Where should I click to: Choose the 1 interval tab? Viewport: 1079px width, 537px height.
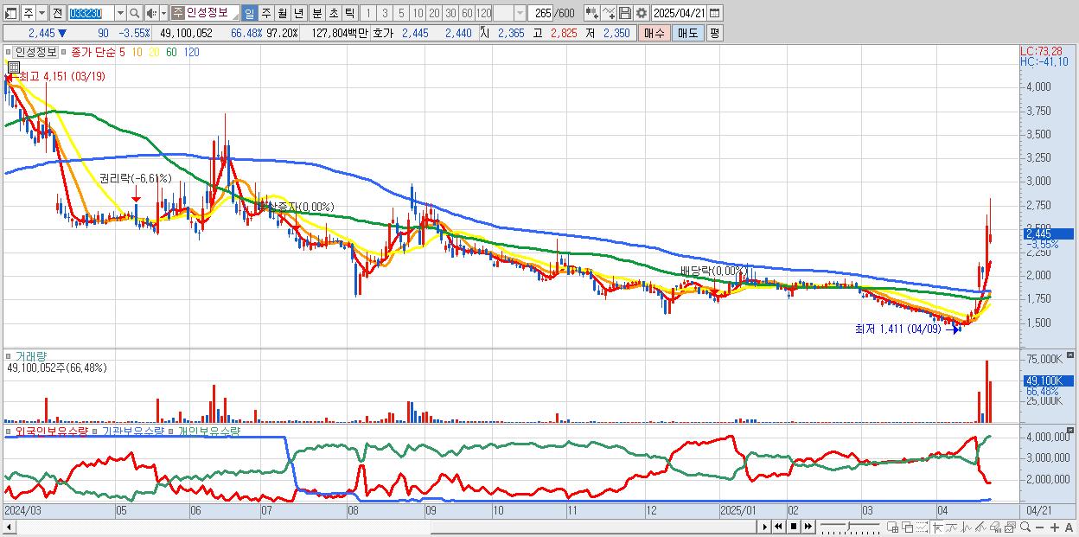tap(368, 13)
